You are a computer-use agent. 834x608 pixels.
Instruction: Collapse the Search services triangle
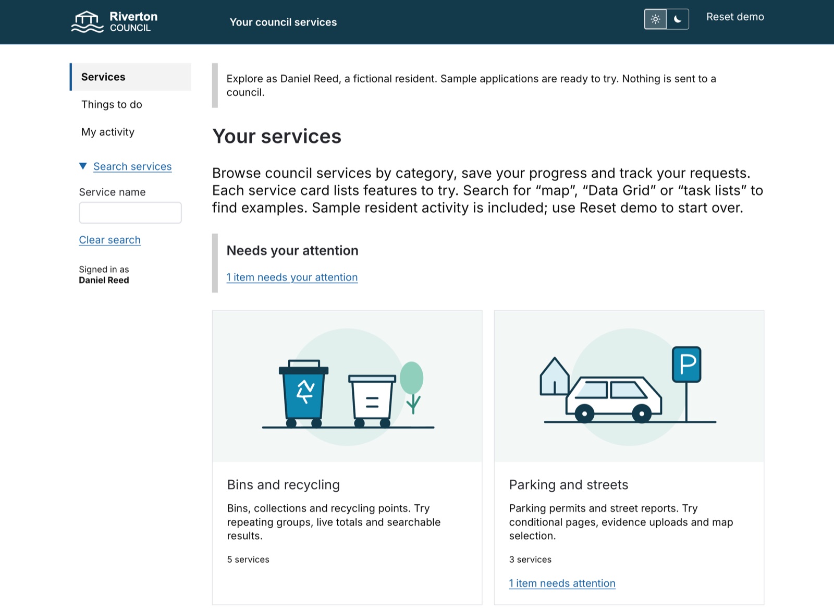(x=83, y=166)
